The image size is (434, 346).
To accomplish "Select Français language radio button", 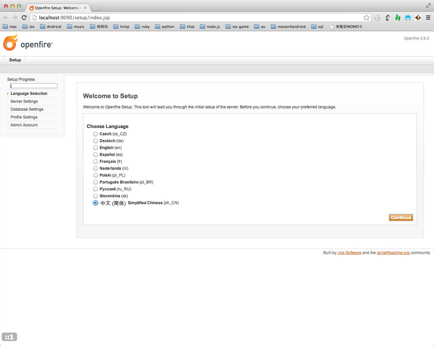I will coord(96,162).
